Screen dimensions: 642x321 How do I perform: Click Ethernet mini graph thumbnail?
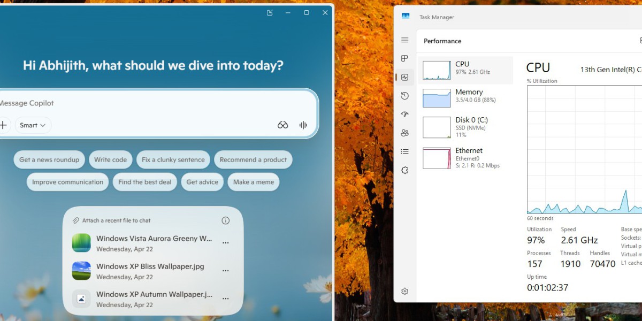point(437,158)
